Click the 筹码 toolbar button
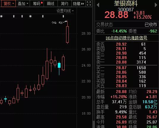This screenshot has height=128, width=159. pos(37,4)
